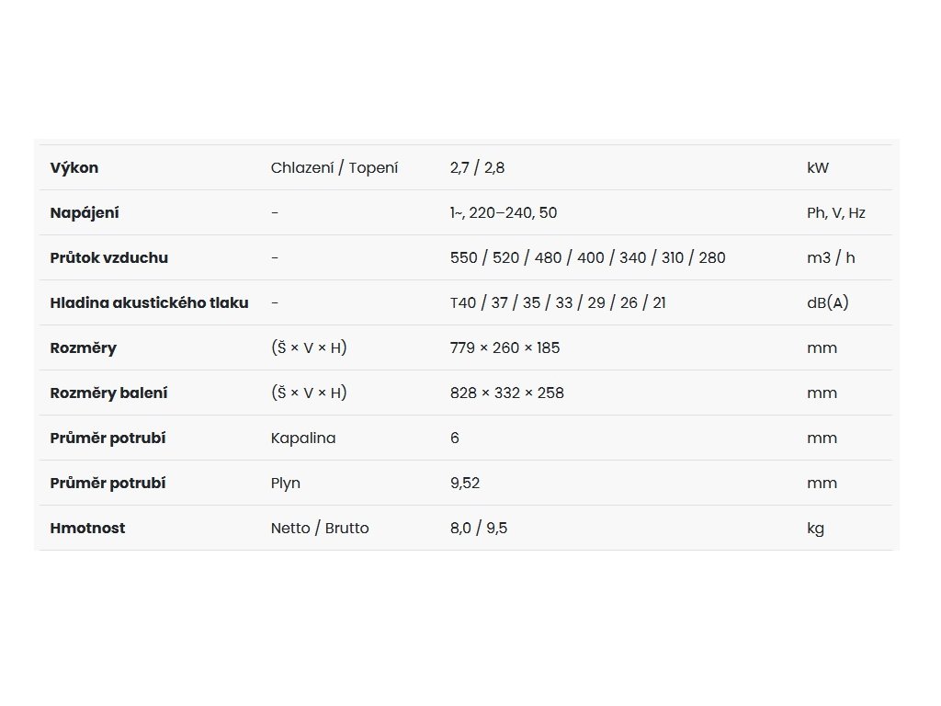The height and width of the screenshot is (706, 941).
Task: Click the Ph, V, Hz unit
Action: pos(836,213)
